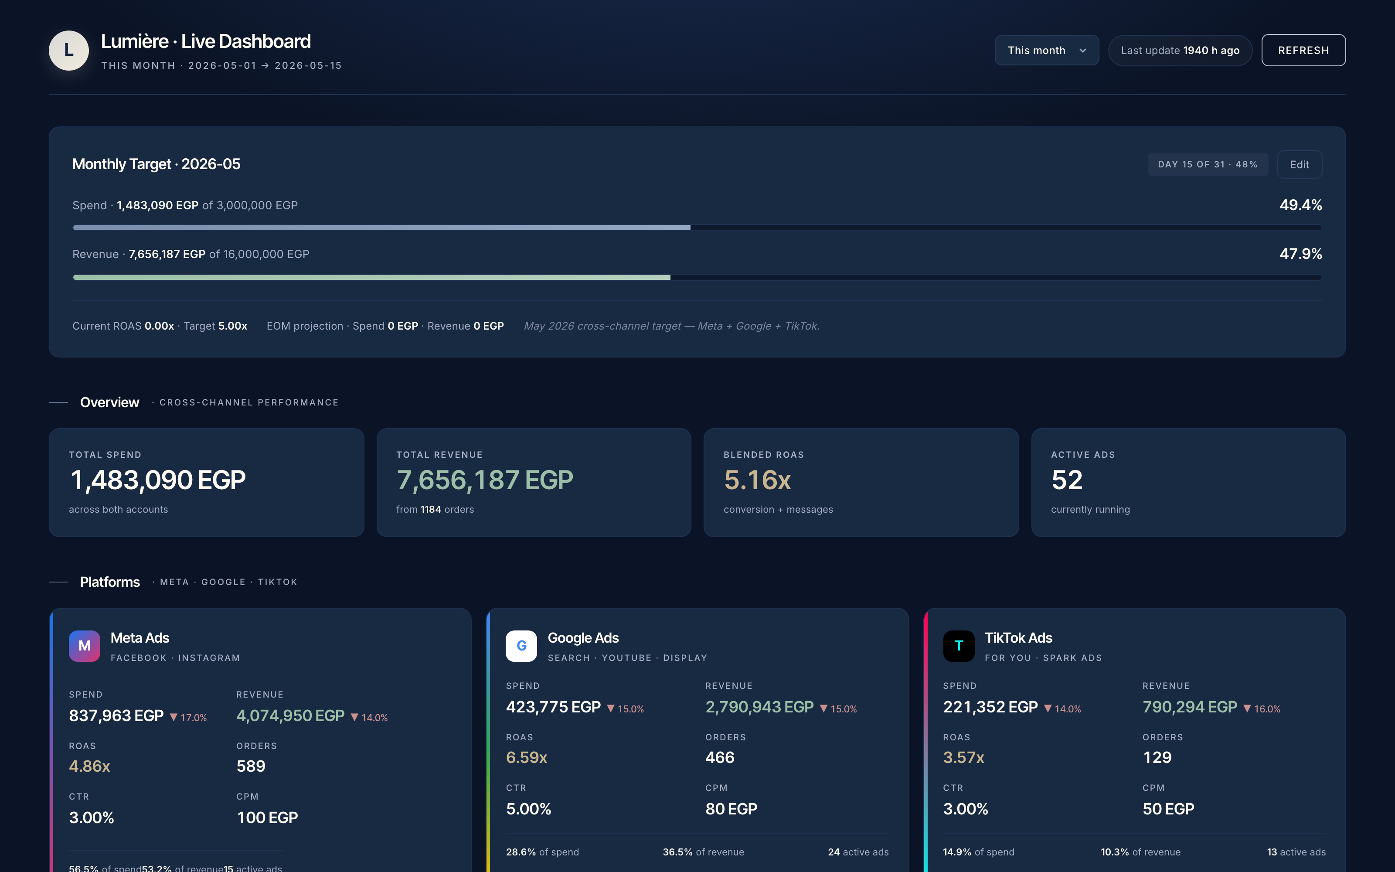Click the 47.9% revenue percentage
Viewport: 1395px width, 872px height.
pos(1300,254)
